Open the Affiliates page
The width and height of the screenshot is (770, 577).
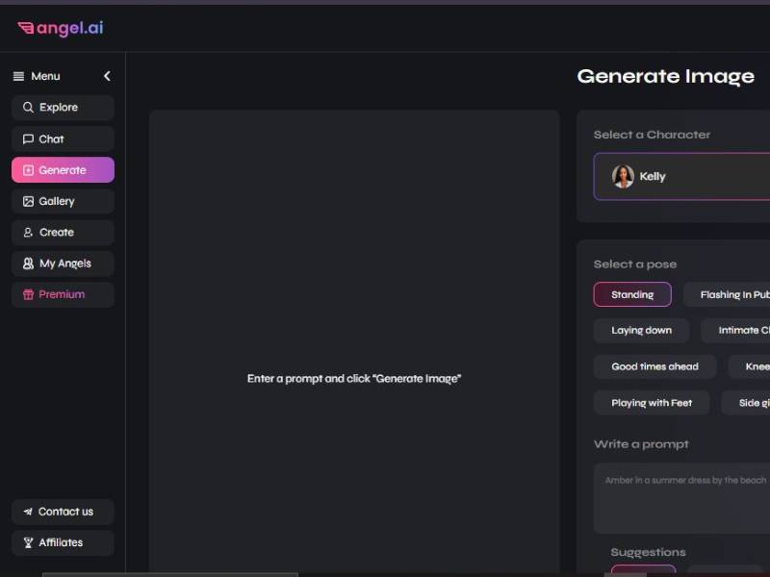(63, 542)
